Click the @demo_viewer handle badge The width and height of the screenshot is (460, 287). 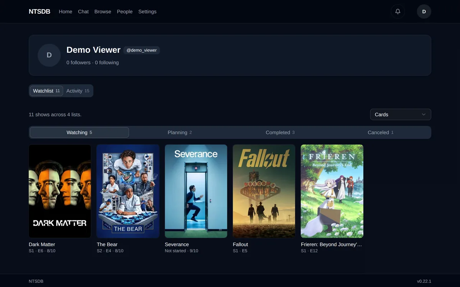[x=141, y=50]
